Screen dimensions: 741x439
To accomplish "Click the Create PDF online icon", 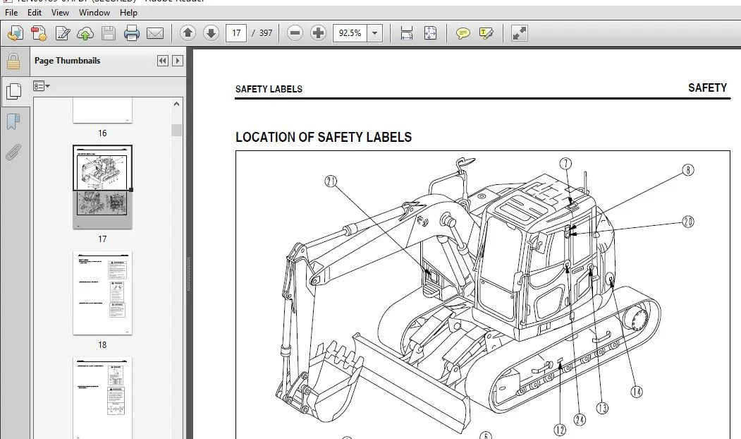I will (16, 33).
